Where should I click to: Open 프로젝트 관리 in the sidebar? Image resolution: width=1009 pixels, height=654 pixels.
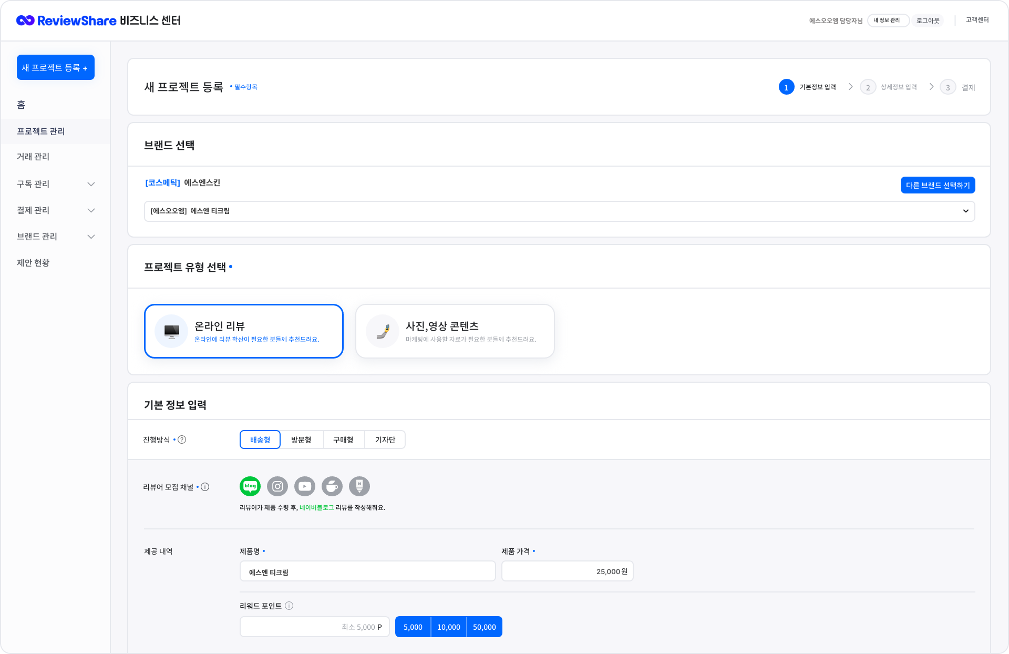[x=41, y=131]
